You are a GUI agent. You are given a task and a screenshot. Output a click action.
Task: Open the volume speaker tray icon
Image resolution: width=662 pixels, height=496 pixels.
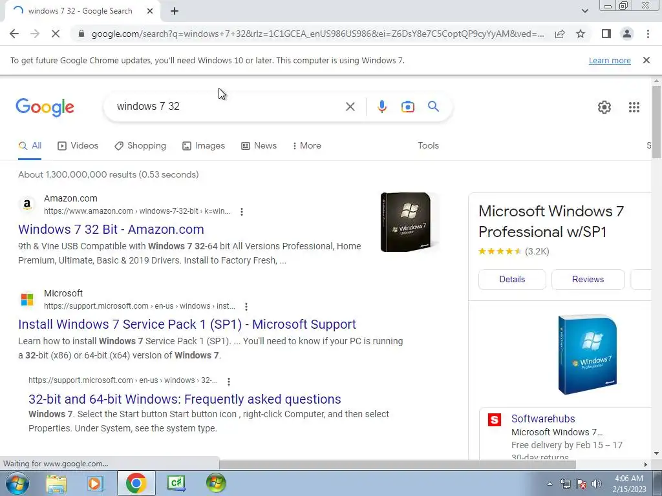tap(596, 484)
